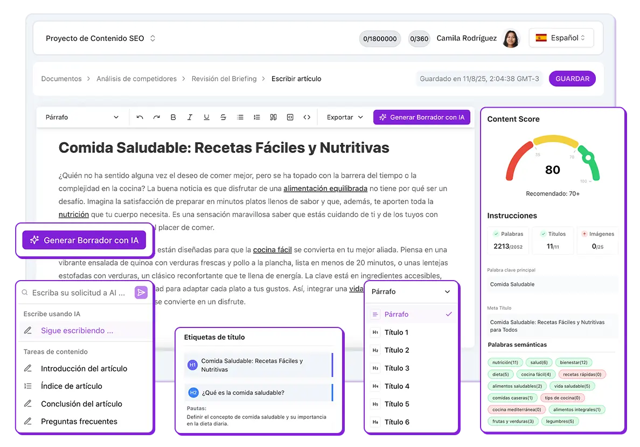640x447 pixels.
Task: Click the GUARDAR button
Action: pos(572,79)
